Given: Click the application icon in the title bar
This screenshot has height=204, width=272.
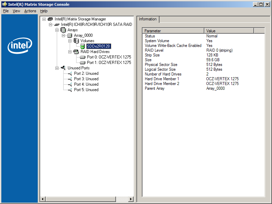Looking at the screenshot, I should point(4,4).
